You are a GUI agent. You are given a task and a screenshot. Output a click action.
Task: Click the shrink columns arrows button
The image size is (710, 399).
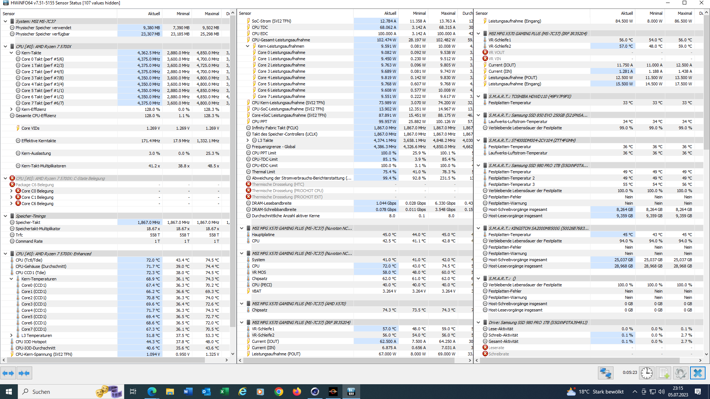[24, 373]
